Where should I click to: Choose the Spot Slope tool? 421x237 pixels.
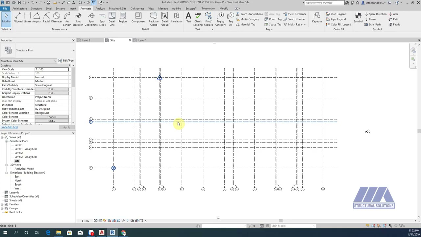point(103,19)
